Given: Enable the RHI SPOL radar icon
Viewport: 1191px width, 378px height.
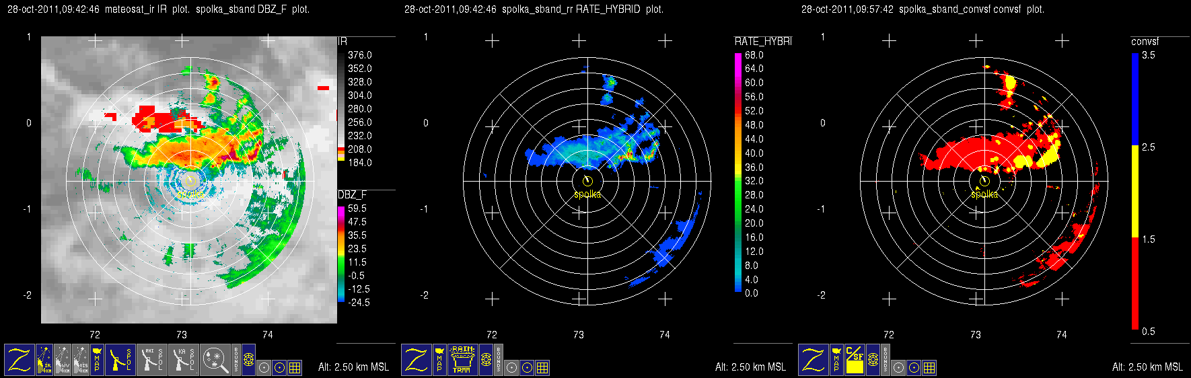Looking at the screenshot, I should coord(152,360).
